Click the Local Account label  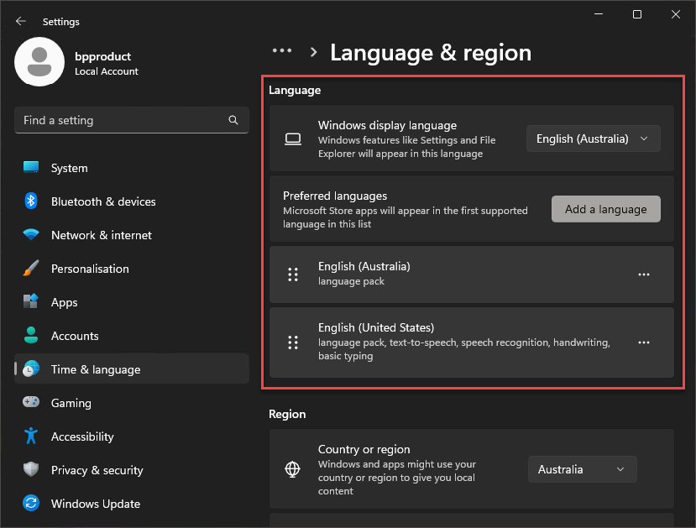[x=107, y=71]
